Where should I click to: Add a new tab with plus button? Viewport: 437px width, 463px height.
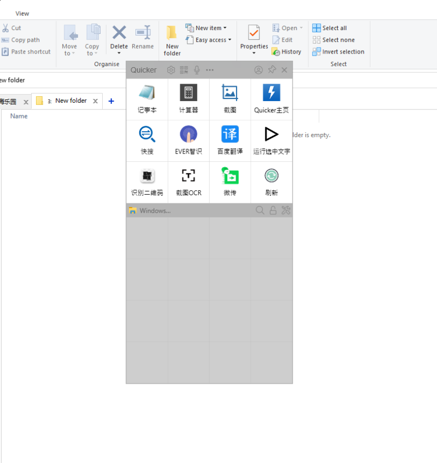pyautogui.click(x=111, y=101)
